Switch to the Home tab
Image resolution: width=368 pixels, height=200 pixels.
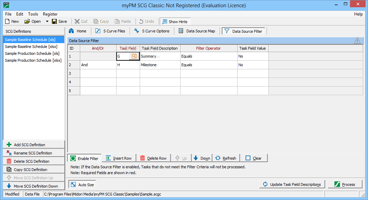tap(77, 31)
